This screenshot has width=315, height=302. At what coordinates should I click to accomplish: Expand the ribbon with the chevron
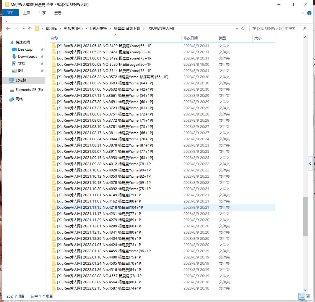coord(303,13)
